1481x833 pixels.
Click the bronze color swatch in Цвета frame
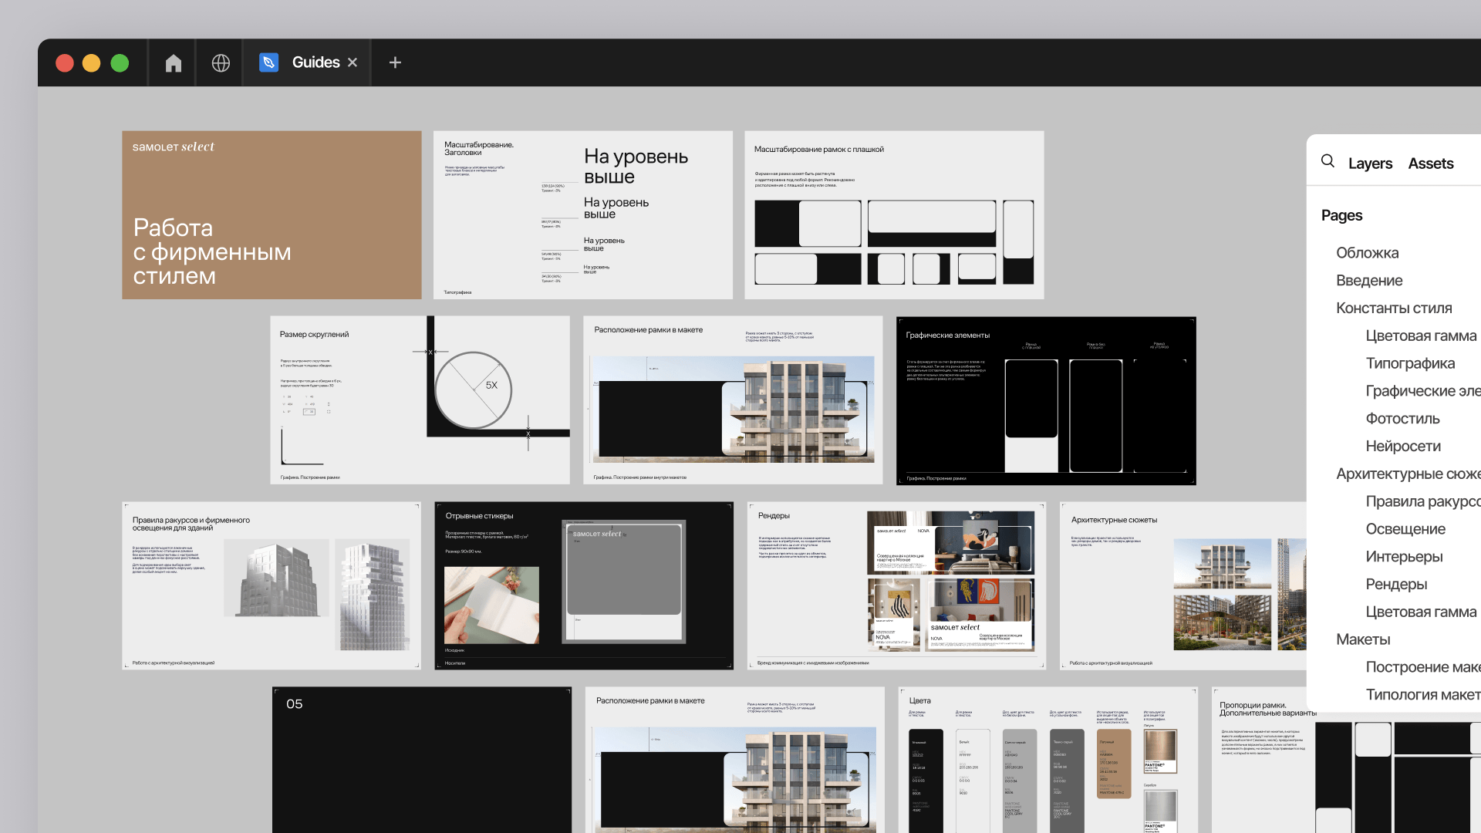(1113, 764)
